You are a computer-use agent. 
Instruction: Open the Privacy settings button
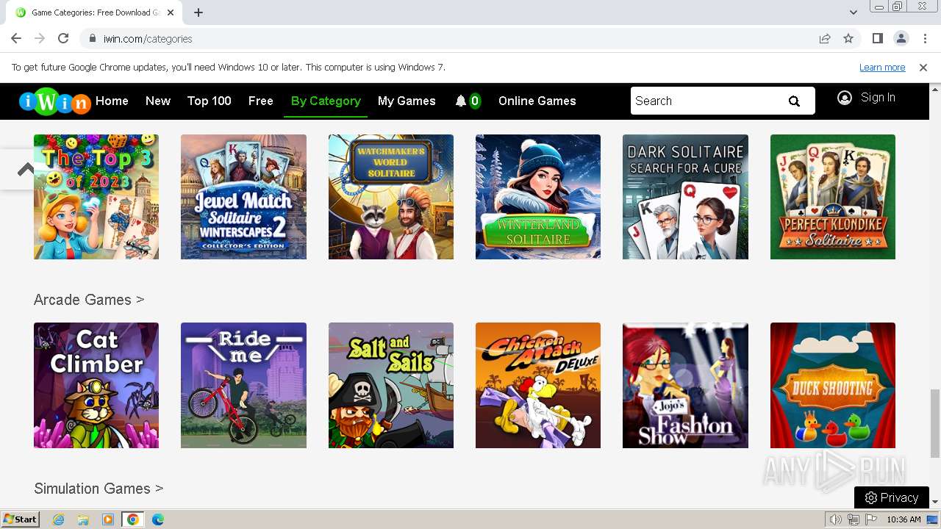892,497
